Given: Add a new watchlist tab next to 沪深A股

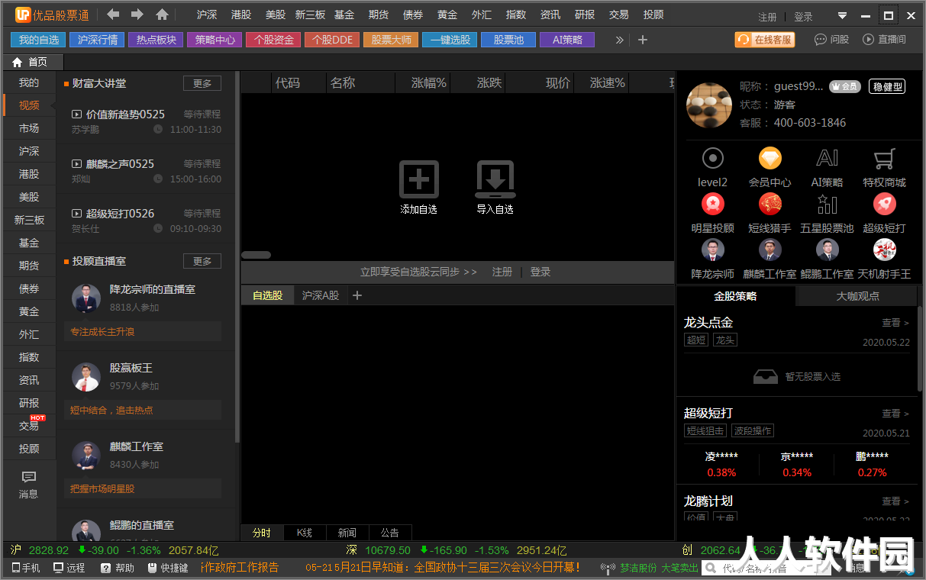Looking at the screenshot, I should point(357,295).
